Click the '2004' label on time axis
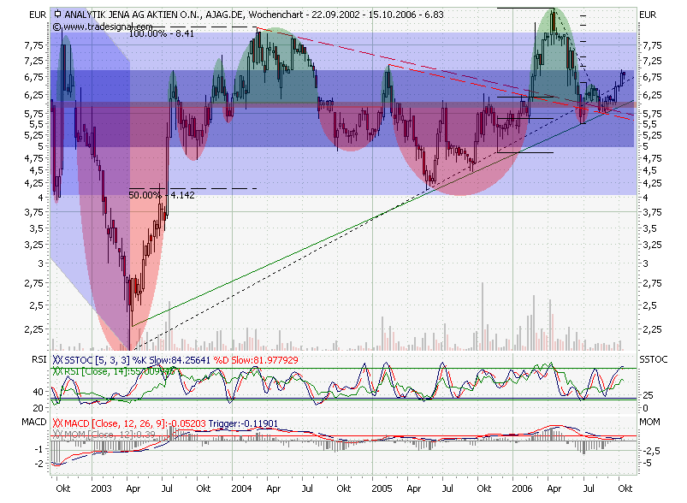This screenshot has height=503, width=687. click(x=241, y=488)
